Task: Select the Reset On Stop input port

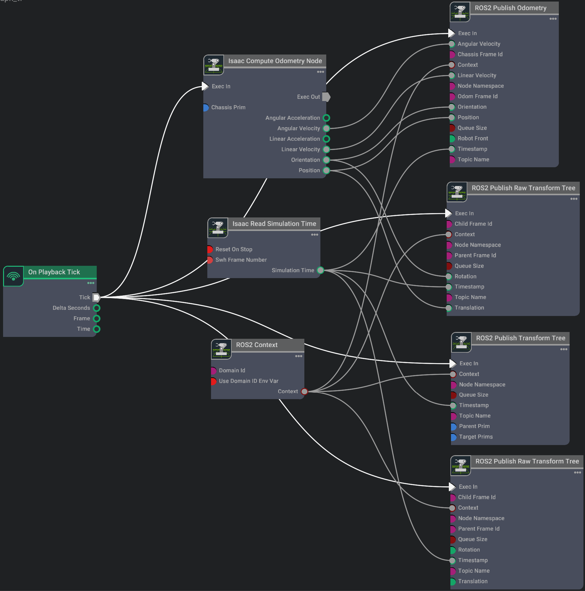Action: (210, 249)
